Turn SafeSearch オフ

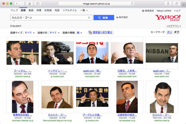176,32
